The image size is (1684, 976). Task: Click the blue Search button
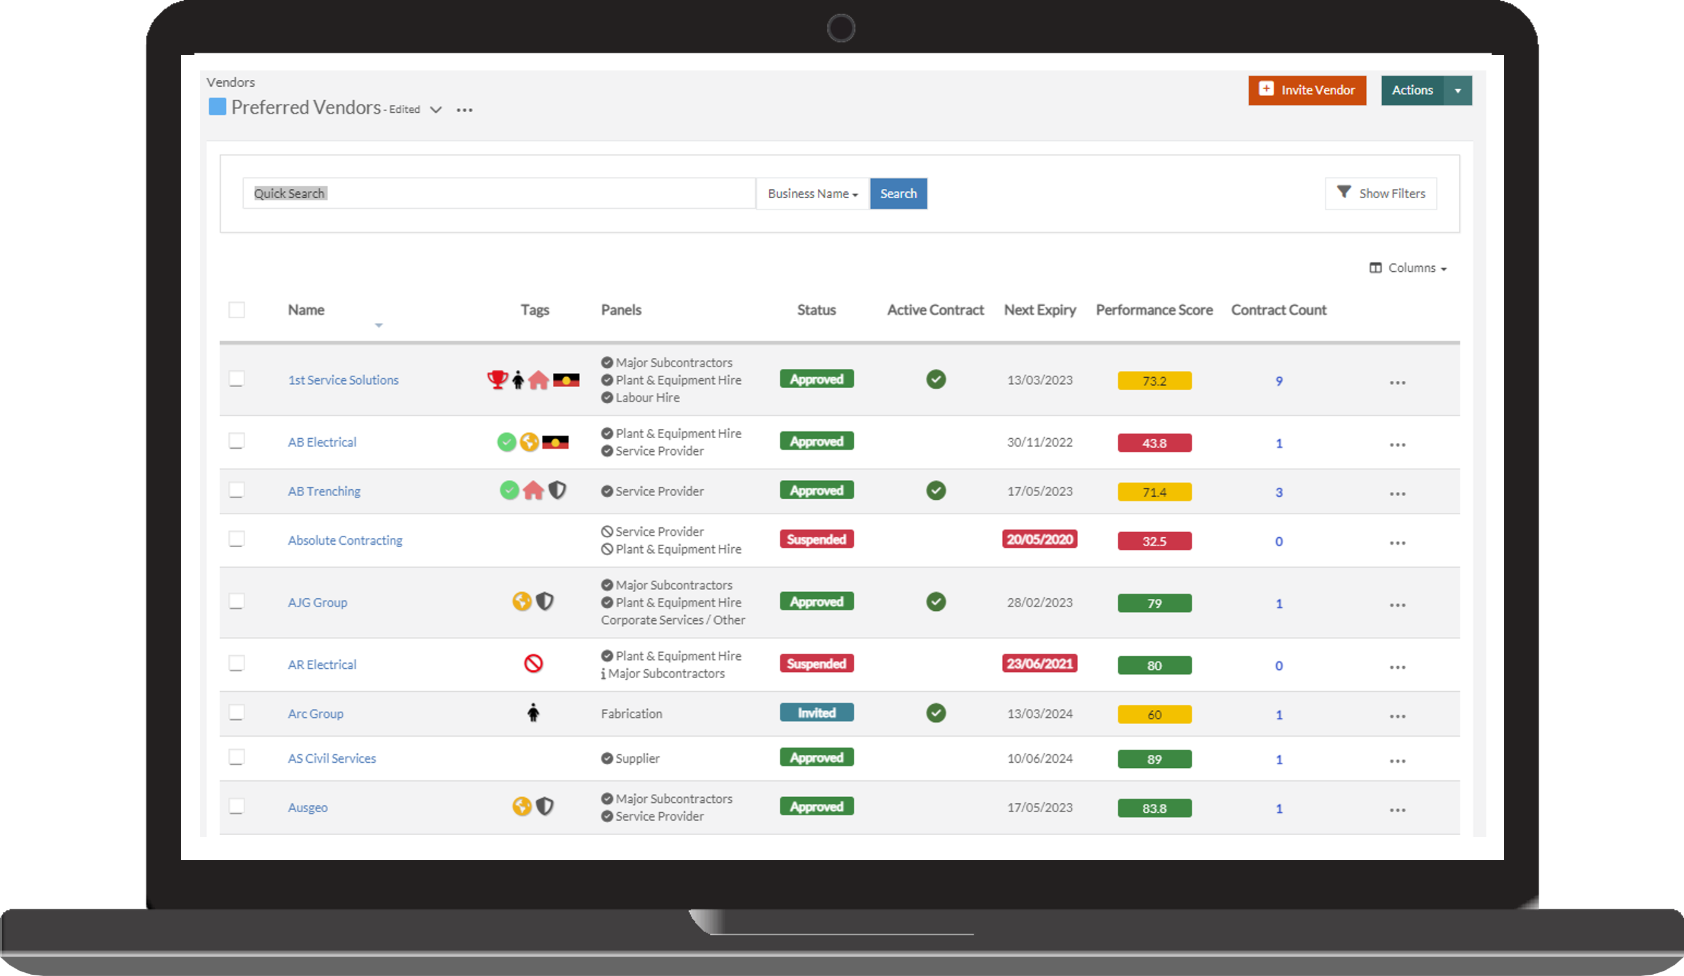pyautogui.click(x=898, y=194)
